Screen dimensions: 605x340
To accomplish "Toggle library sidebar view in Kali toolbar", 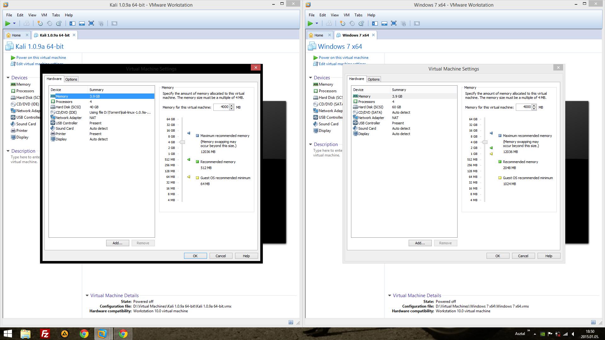I will pos(72,23).
